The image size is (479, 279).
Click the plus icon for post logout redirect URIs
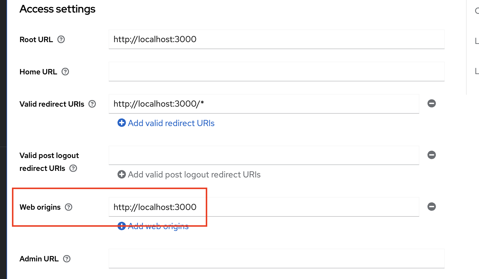click(122, 174)
